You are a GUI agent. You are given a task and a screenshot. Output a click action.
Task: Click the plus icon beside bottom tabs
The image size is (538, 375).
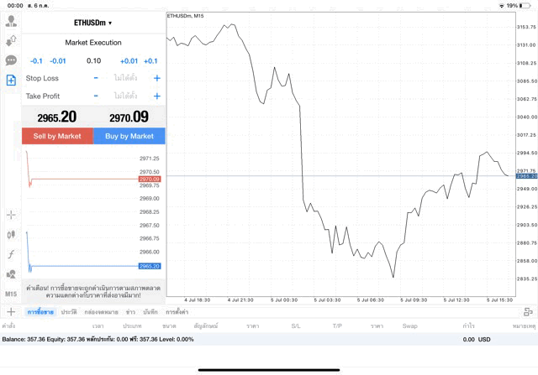[11, 312]
